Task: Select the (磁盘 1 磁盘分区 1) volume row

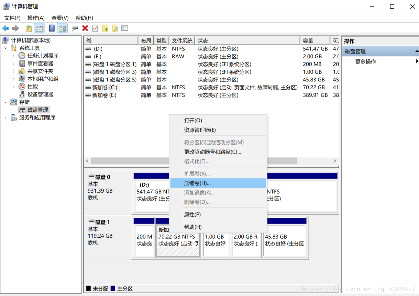Action: (211, 64)
